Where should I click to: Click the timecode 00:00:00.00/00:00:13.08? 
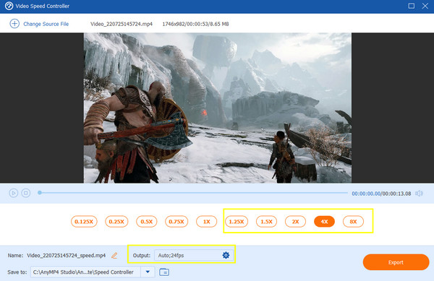(381, 194)
